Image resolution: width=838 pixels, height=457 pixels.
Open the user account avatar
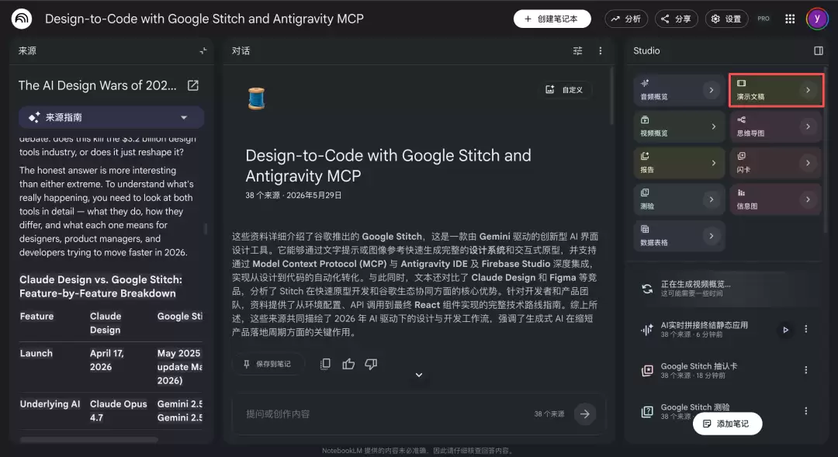click(x=816, y=19)
